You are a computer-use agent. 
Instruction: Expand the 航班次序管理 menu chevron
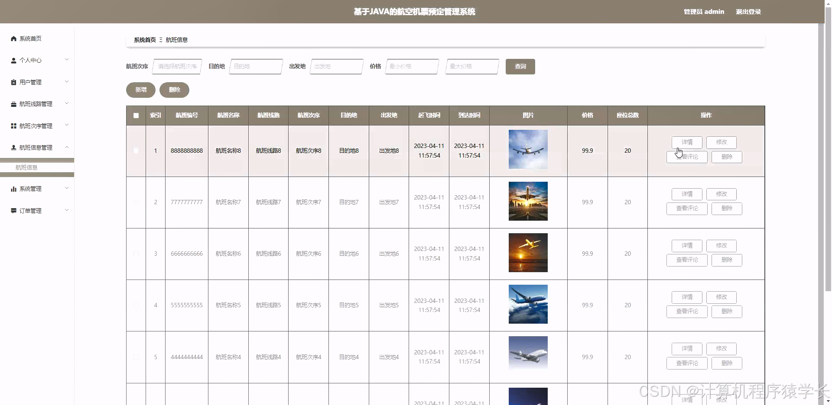67,125
